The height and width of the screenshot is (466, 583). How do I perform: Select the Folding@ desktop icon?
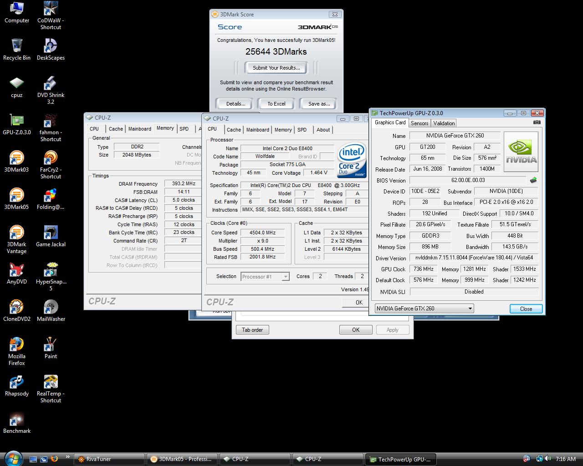click(x=51, y=199)
